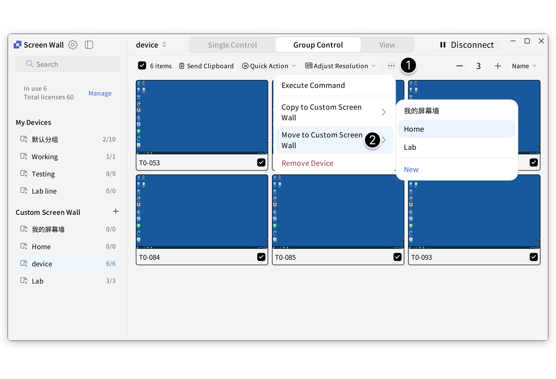Image resolution: width=556 pixels, height=379 pixels.
Task: Add new Custom Screen Wall with plus
Action: pyautogui.click(x=116, y=211)
